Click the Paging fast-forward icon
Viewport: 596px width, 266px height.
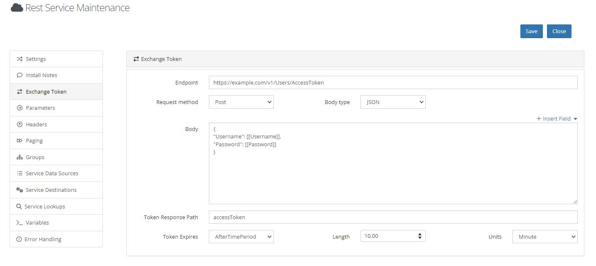point(20,140)
